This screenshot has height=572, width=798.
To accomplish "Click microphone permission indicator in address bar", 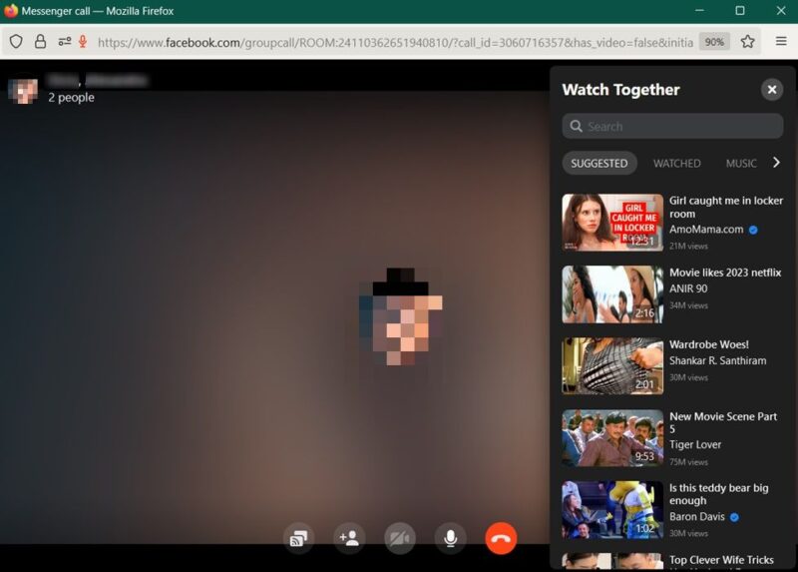I will 83,41.
